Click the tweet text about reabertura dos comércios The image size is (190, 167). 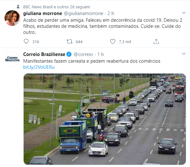pos(92,61)
